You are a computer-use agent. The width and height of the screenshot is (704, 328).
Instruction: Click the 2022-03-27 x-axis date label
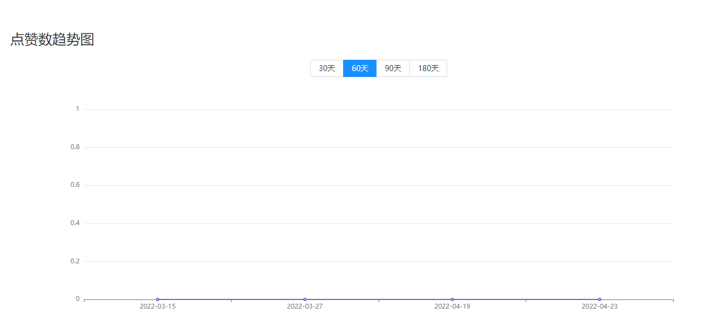[305, 307]
